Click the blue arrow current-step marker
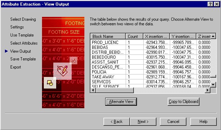The width and height of the screenshot is (221, 130). pos(6,51)
